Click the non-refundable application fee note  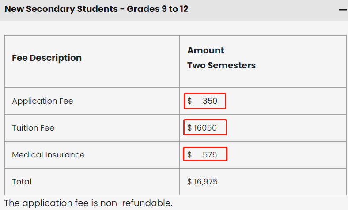tap(88, 203)
